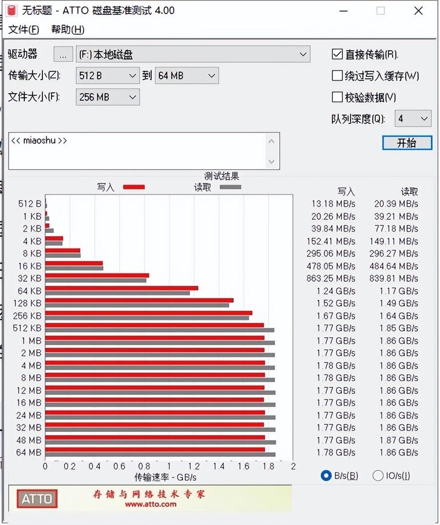The image size is (440, 525).
Task: Click the scrollbar down arrow of the description box
Action: pos(272,163)
